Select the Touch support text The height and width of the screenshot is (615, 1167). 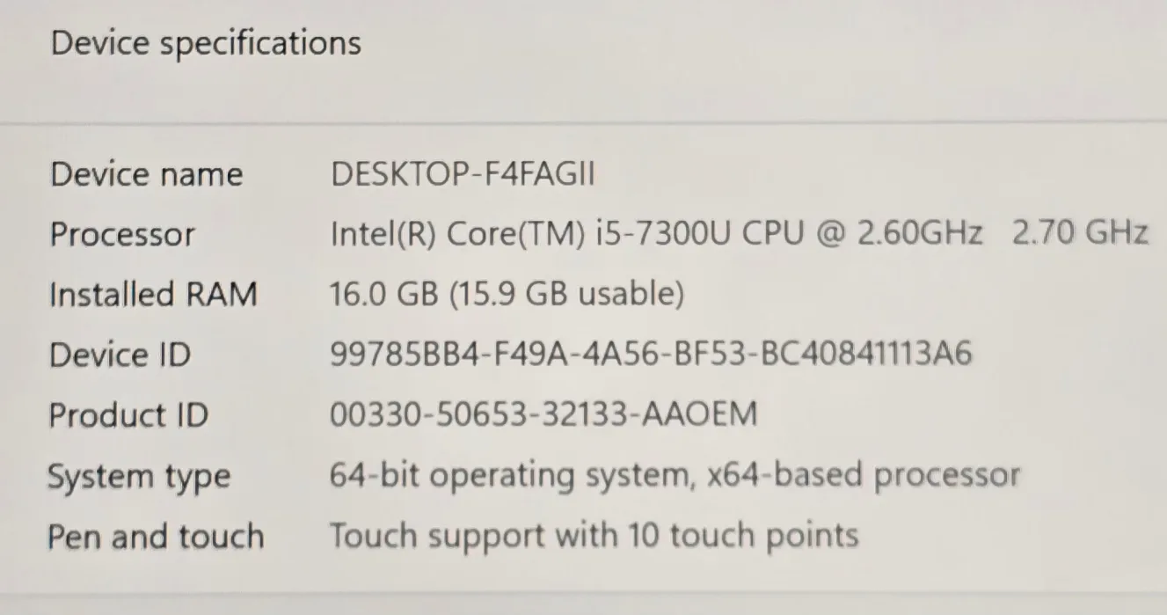point(449,535)
